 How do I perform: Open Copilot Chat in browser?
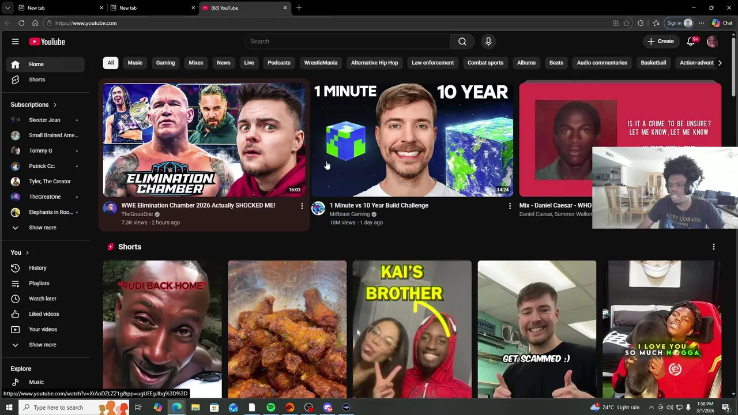(x=722, y=23)
